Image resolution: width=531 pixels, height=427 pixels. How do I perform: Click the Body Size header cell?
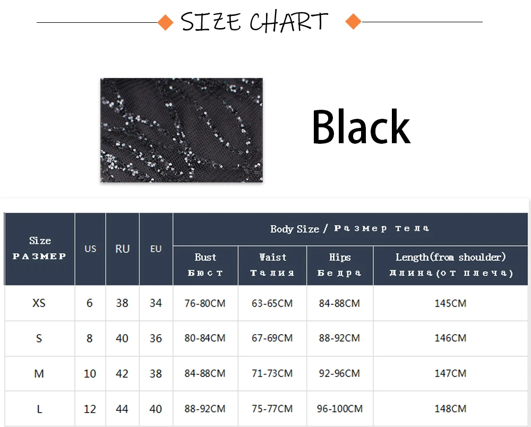point(349,229)
